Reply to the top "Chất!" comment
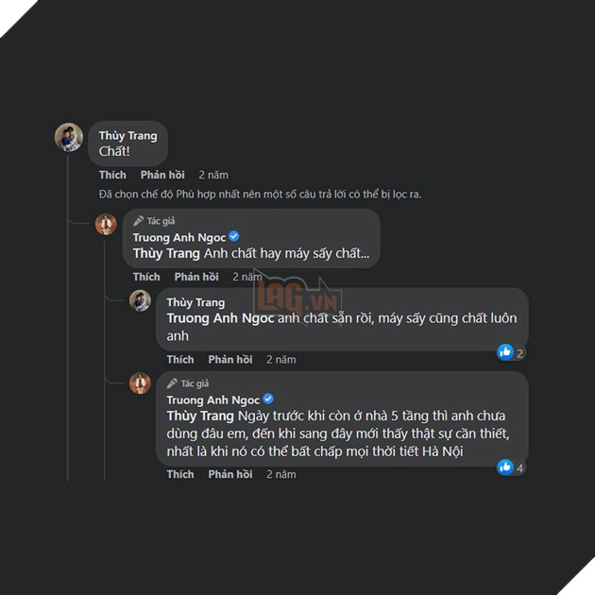The height and width of the screenshot is (595, 595). point(162,175)
